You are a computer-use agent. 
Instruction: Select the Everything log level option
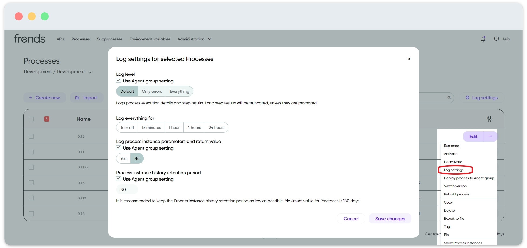[x=179, y=91]
